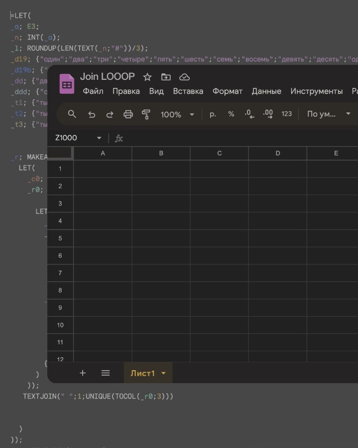
Task: Add a new sheet with plus button
Action: coord(83,373)
